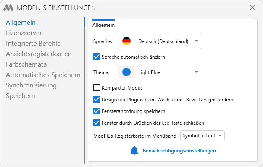Image resolution: width=263 pixels, height=167 pixels.
Task: Go to the Speichern section
Action: [x=21, y=96]
